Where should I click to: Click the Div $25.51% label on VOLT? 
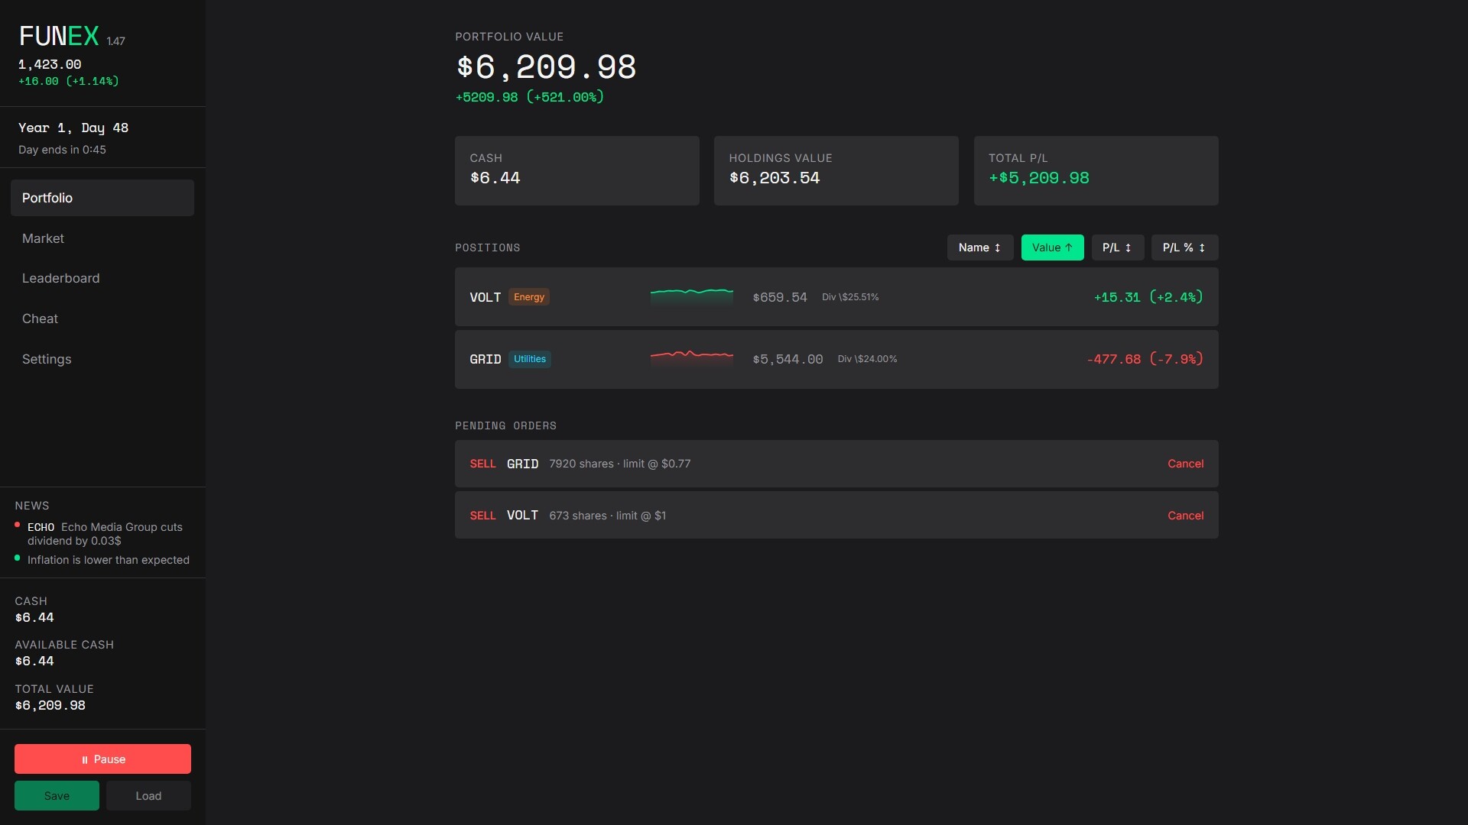[x=850, y=297]
